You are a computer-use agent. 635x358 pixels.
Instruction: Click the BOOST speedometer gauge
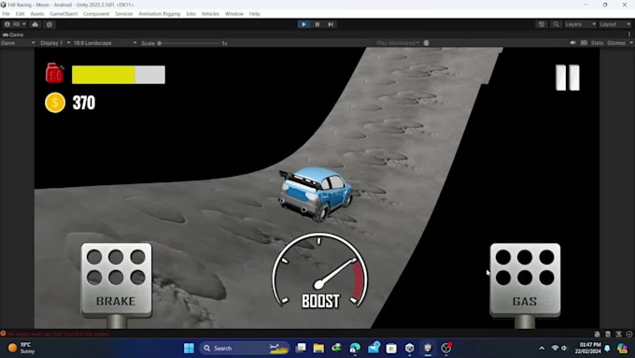tap(320, 272)
